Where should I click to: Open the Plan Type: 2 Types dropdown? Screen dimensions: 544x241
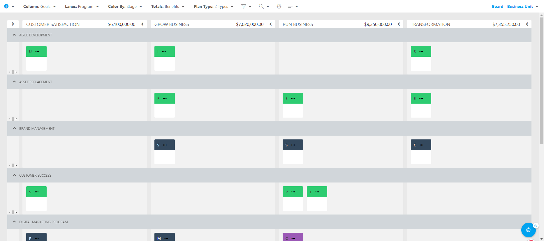pyautogui.click(x=214, y=6)
